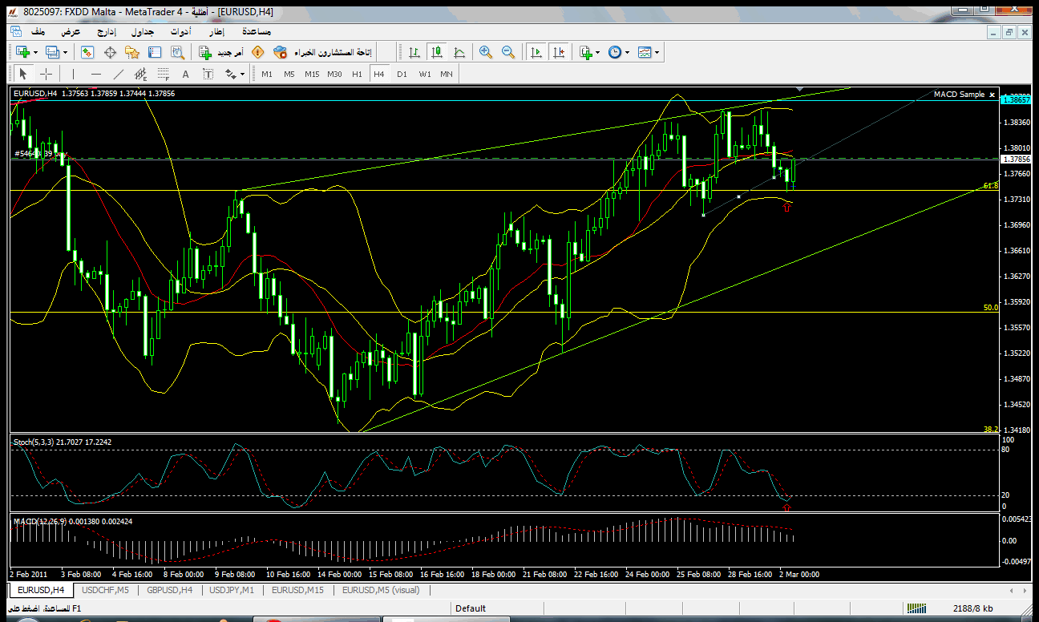Switch to the EURUSD,M5 (visual) tab

click(381, 590)
